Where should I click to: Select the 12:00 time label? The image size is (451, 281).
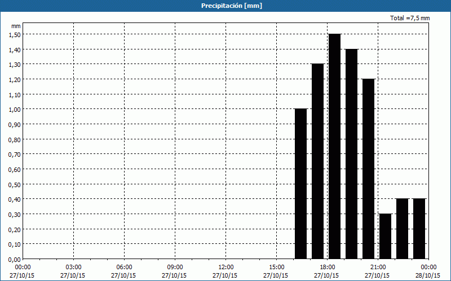(x=226, y=268)
